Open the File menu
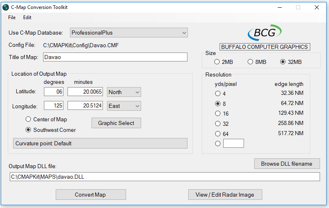The image size is (329, 208). pyautogui.click(x=12, y=18)
